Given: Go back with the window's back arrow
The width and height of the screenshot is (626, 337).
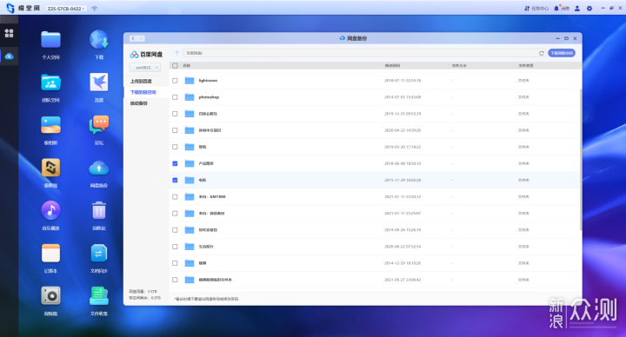Looking at the screenshot, I should pos(133,39).
